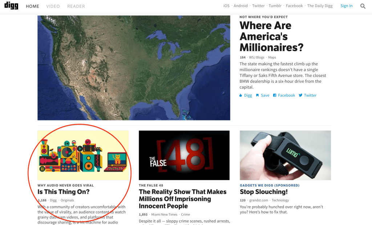Image resolution: width=372 pixels, height=225 pixels.
Task: Click the Facebook share icon
Action: pyautogui.click(x=275, y=95)
